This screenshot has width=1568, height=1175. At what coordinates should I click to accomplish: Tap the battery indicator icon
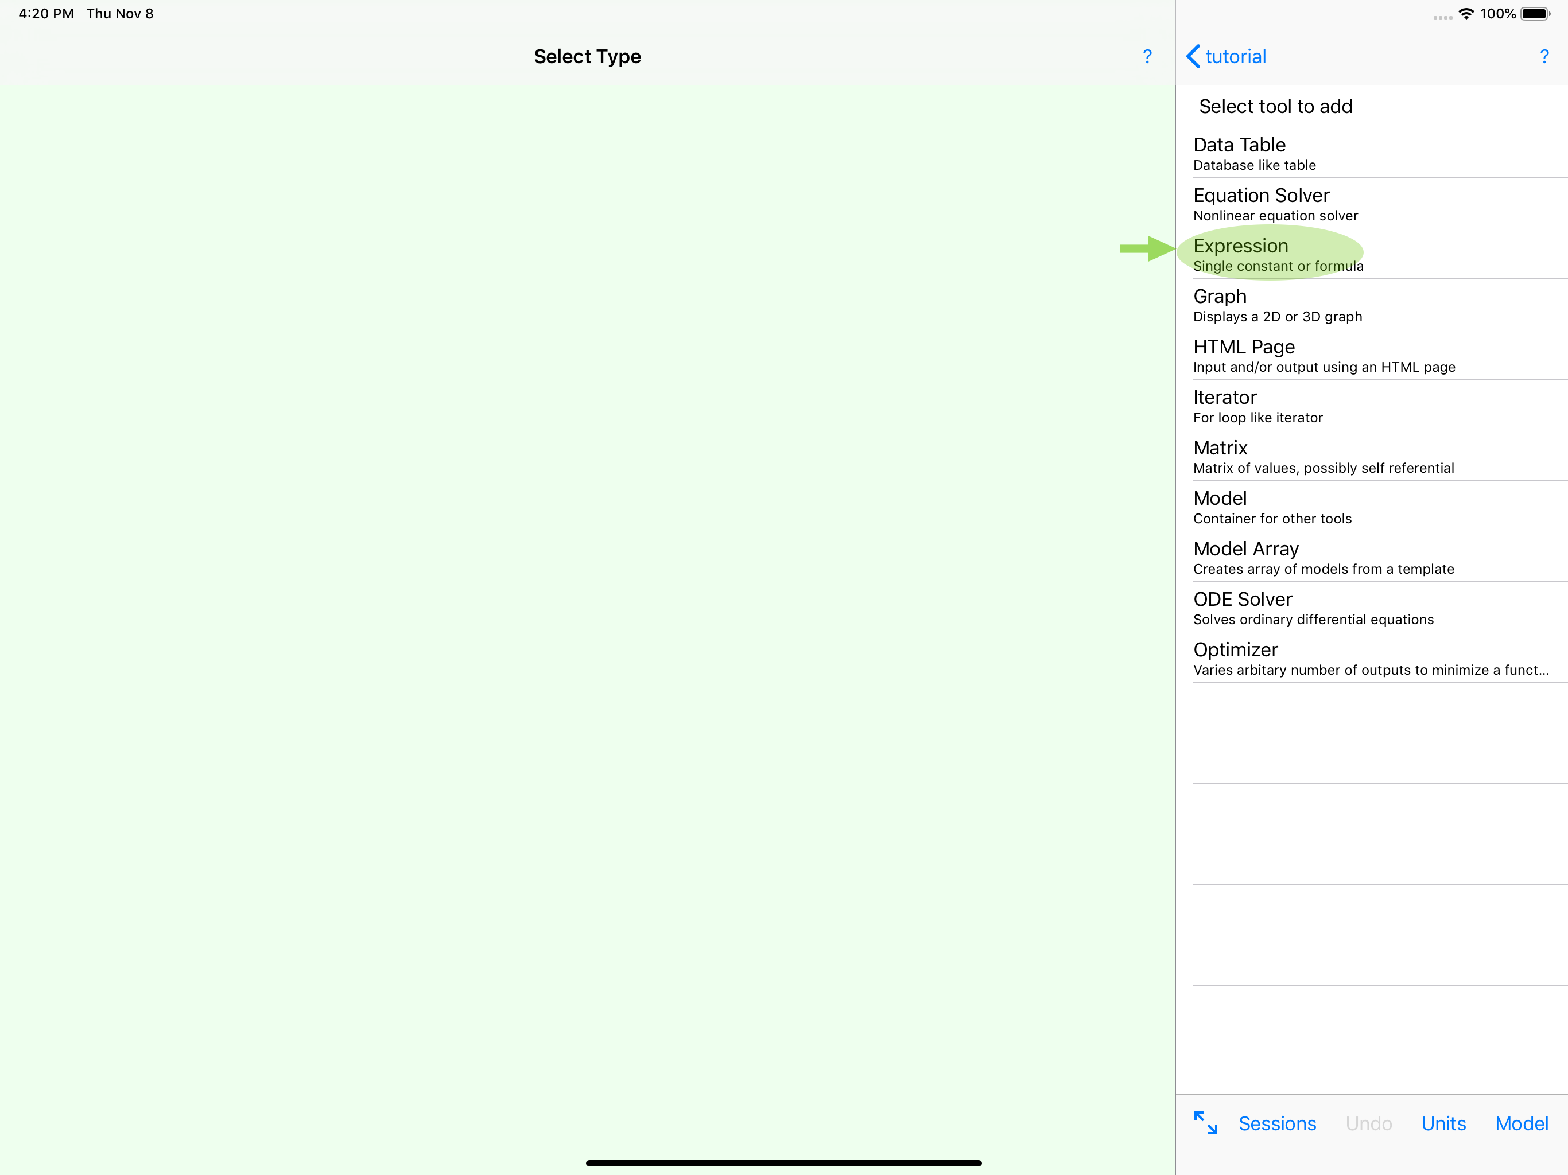pyautogui.click(x=1535, y=13)
